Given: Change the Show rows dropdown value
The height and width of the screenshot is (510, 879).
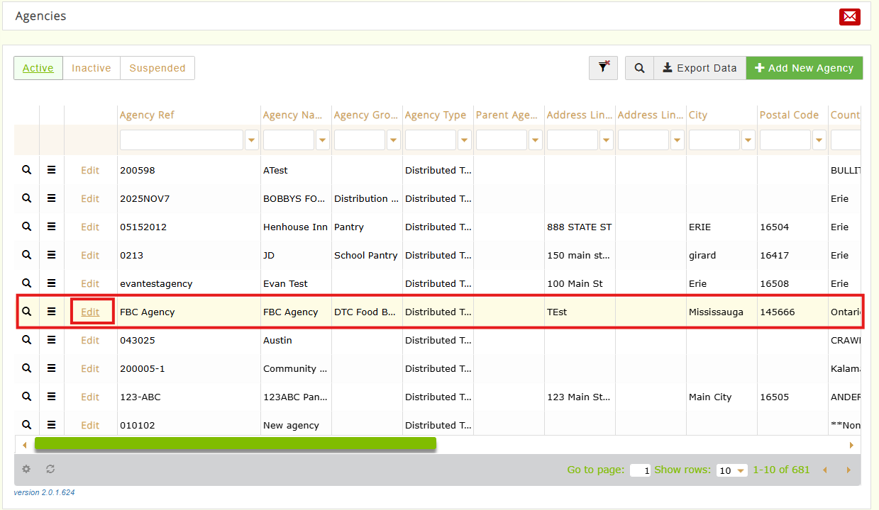Looking at the screenshot, I should click(732, 470).
